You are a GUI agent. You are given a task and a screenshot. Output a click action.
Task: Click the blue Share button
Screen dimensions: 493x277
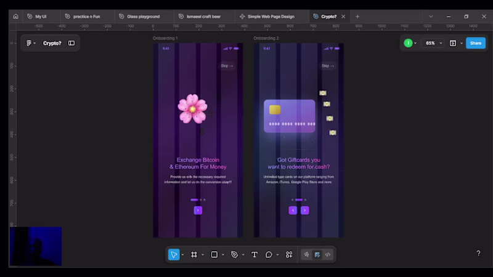(475, 43)
